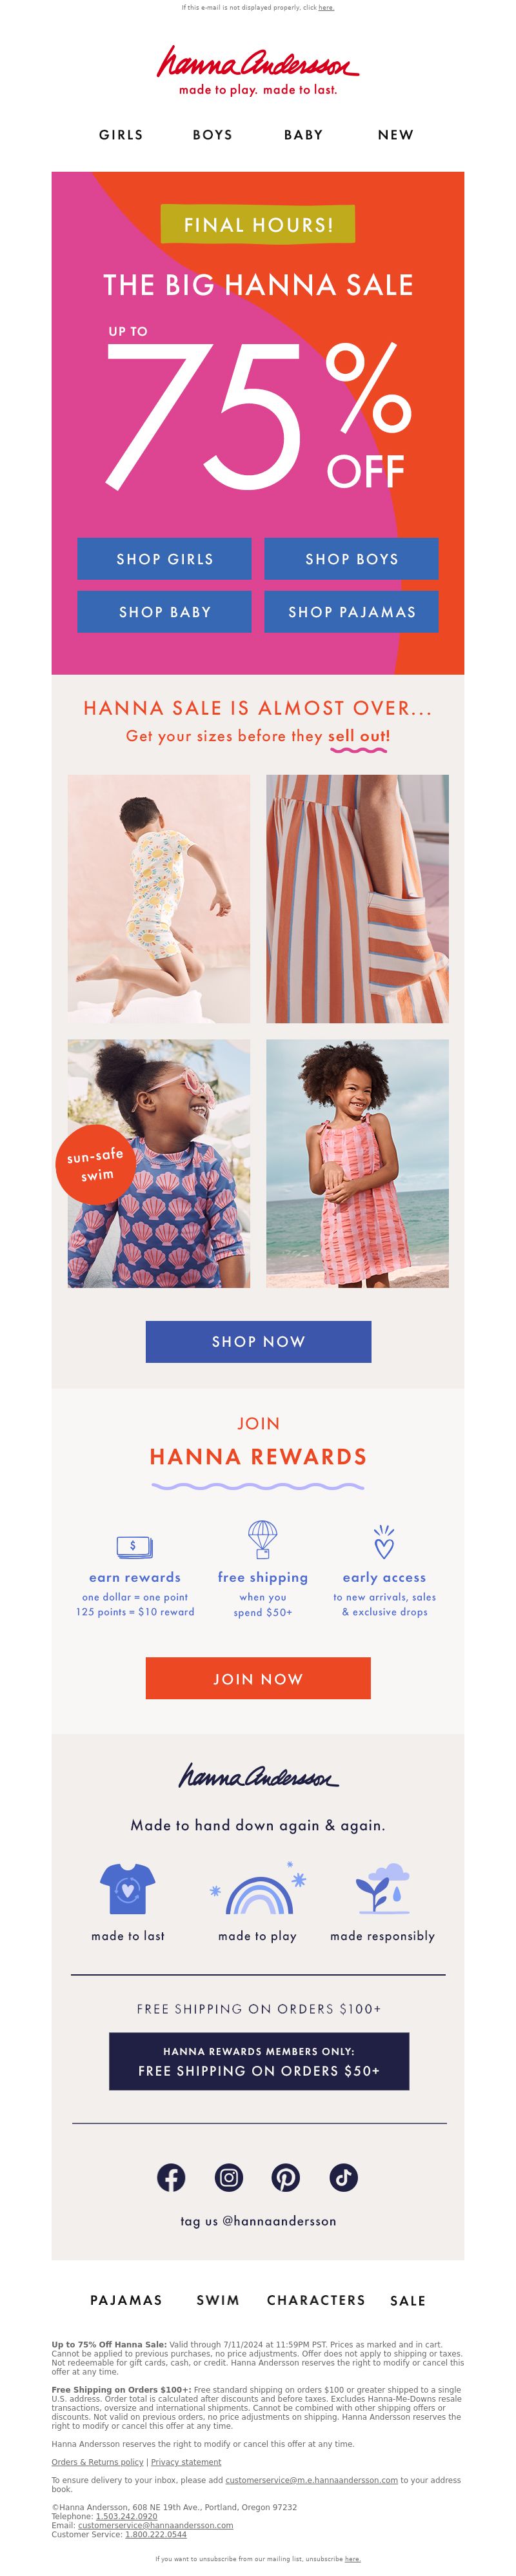Click the unsubscribe here link
The height and width of the screenshot is (2576, 516).
pos(352,2559)
